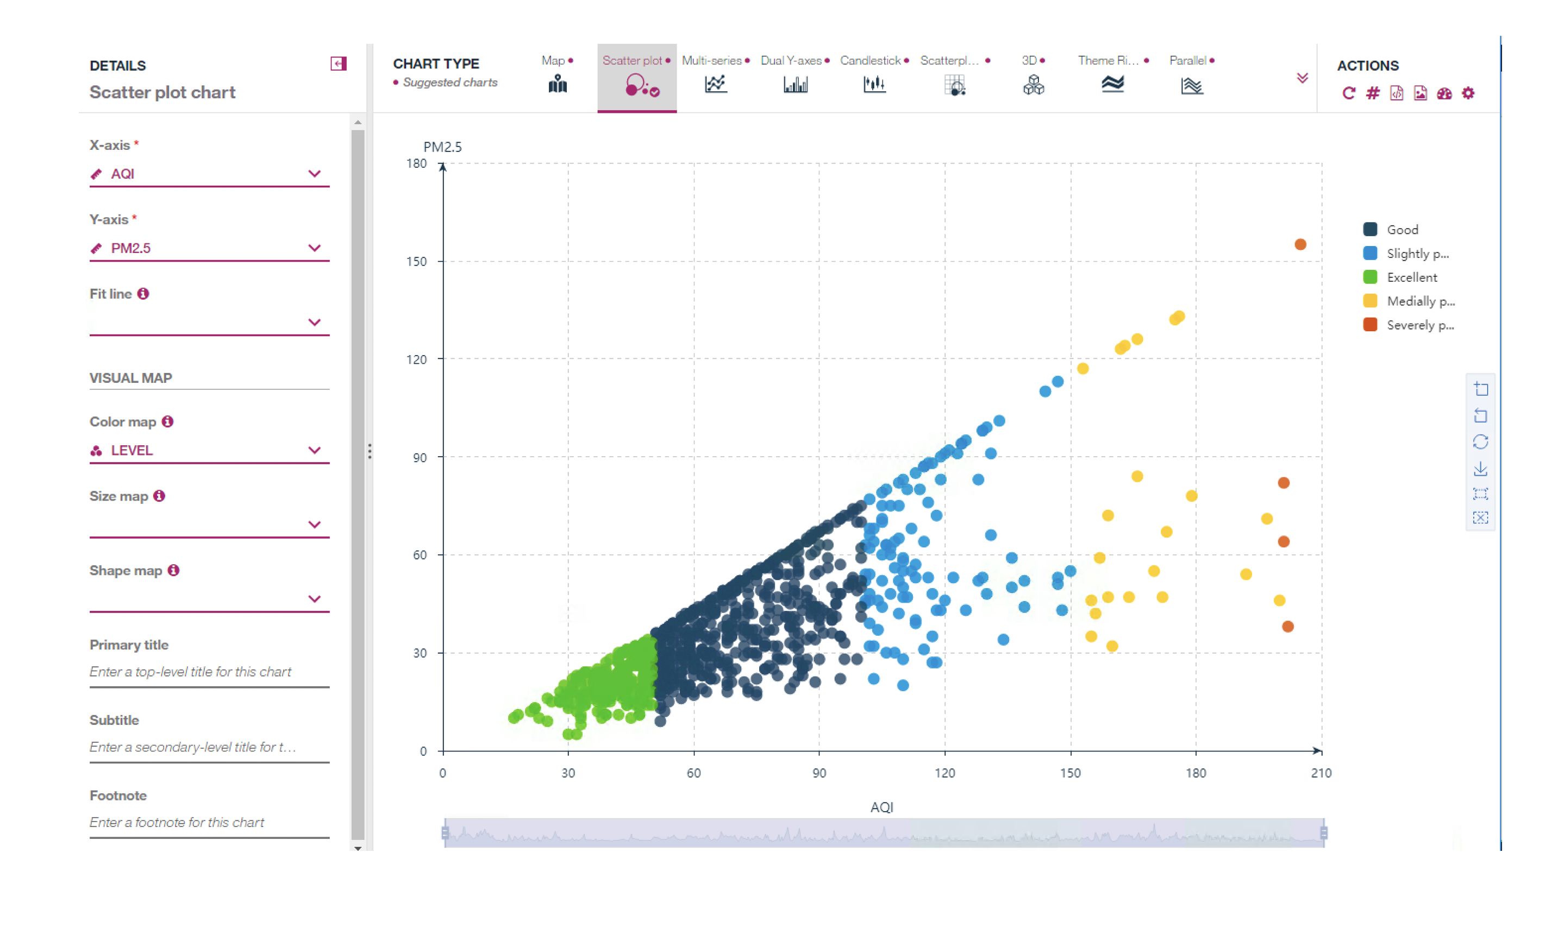Open the gear settings icon in ACTIONS
The height and width of the screenshot is (935, 1564).
pos(1468,93)
